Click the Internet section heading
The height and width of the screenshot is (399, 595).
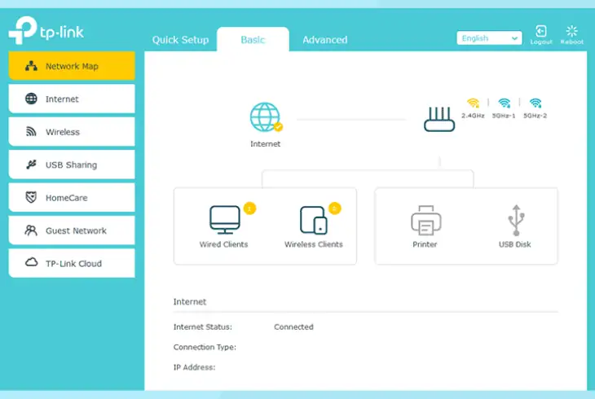[190, 301]
